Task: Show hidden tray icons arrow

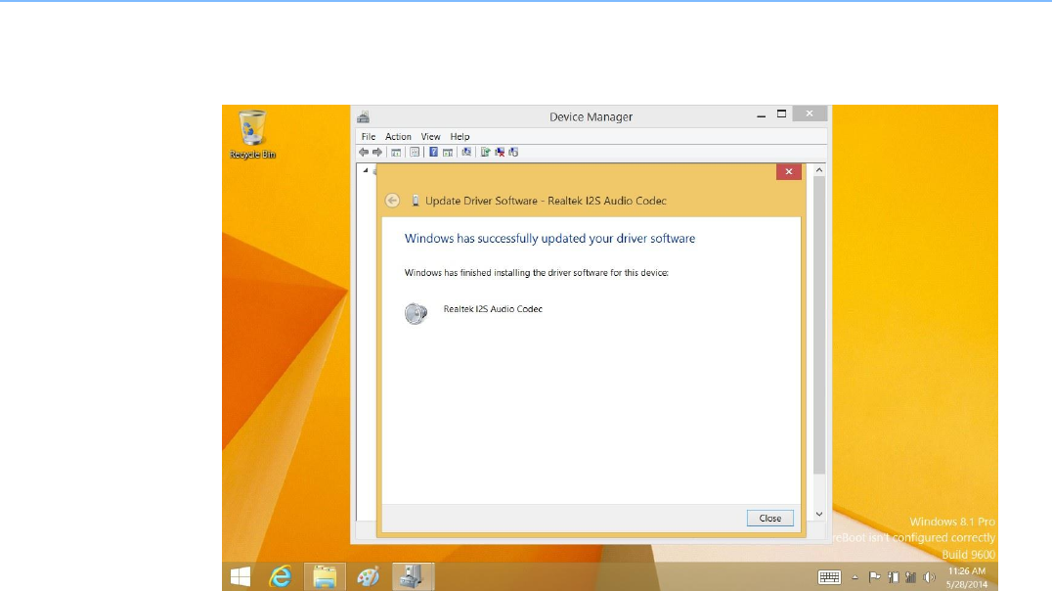Action: [x=855, y=577]
